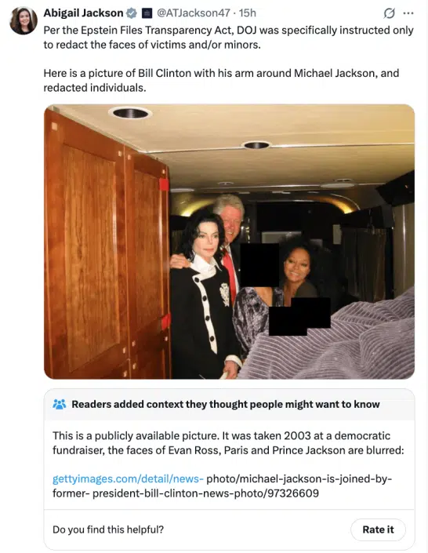The image size is (428, 553).
Task: Open the attached photo in the tweet
Action: (229, 242)
